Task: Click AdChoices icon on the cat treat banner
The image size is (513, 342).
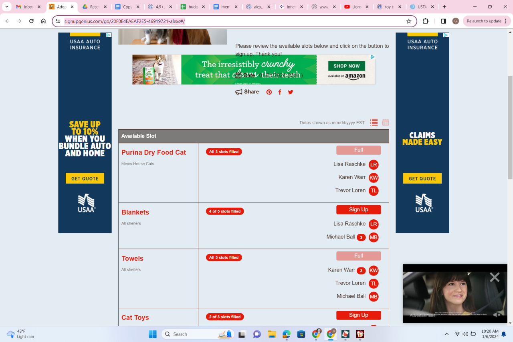Action: (x=372, y=57)
